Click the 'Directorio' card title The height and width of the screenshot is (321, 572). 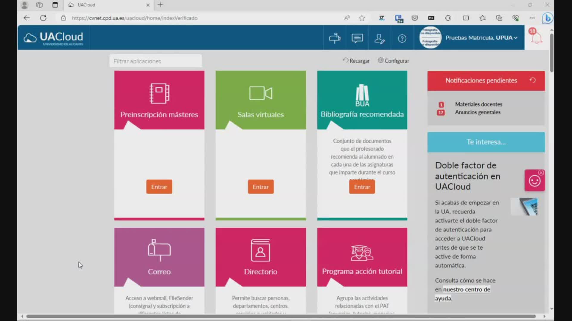pyautogui.click(x=261, y=272)
